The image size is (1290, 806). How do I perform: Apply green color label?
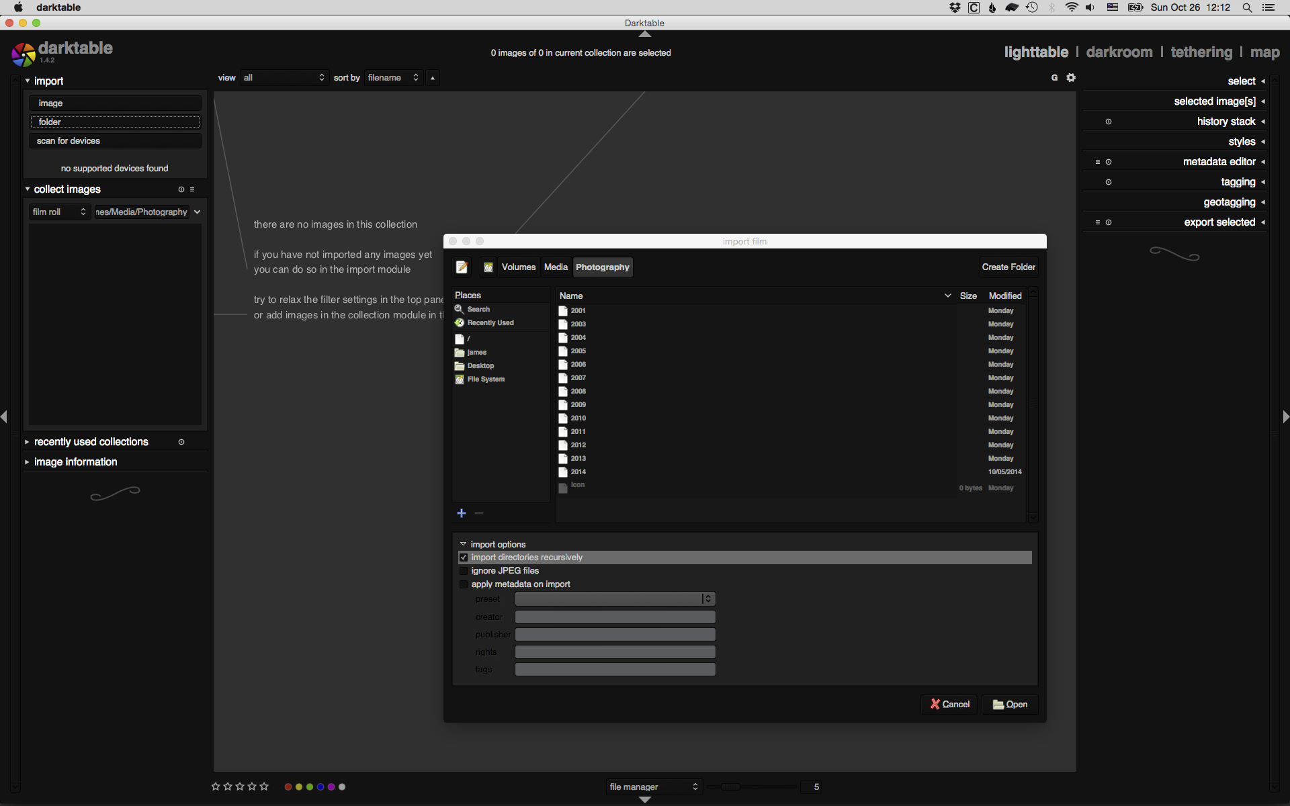click(x=310, y=787)
